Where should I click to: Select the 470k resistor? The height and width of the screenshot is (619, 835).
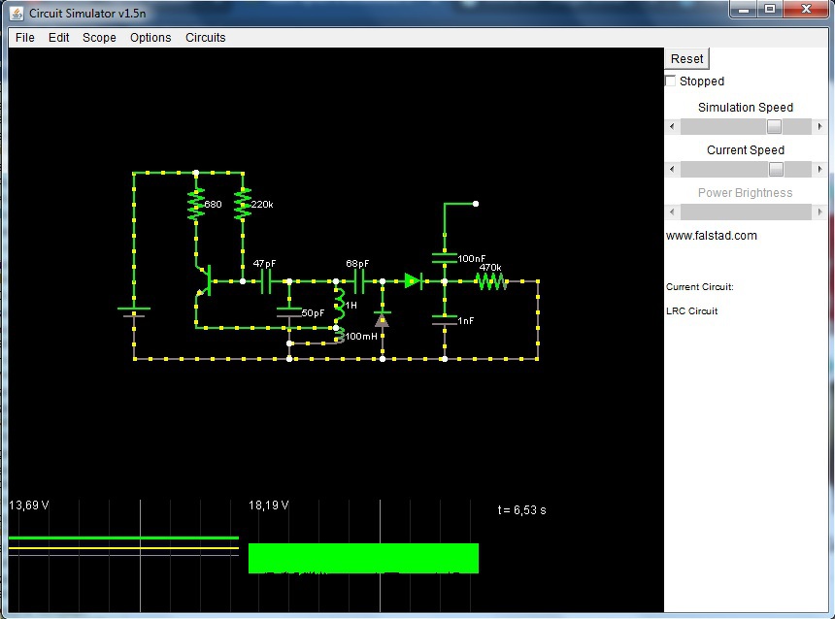pos(491,281)
